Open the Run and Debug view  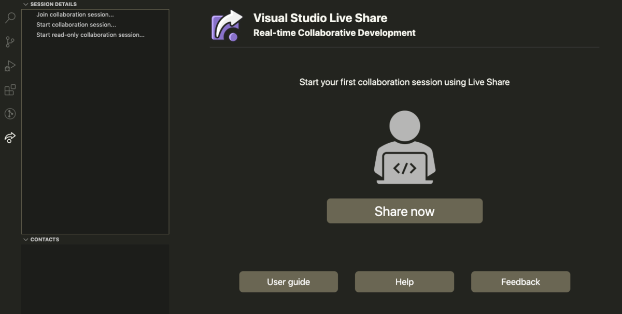10,66
